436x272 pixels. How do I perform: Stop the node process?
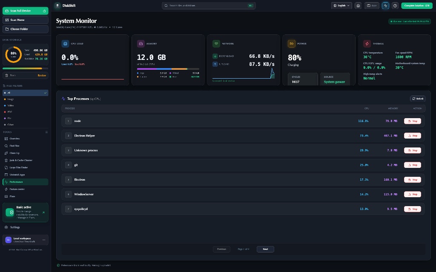[412, 121]
